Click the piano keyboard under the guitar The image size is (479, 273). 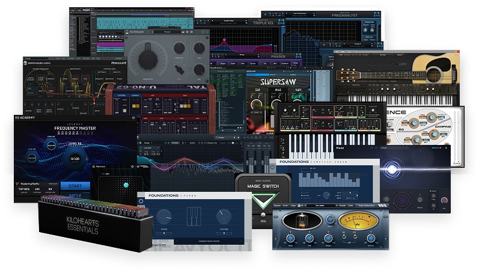(x=401, y=100)
